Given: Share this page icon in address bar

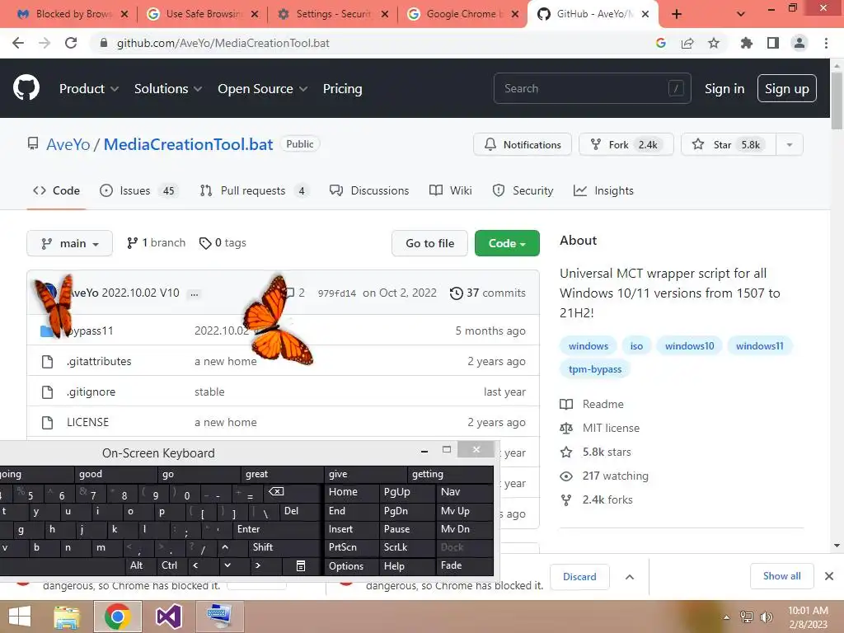Looking at the screenshot, I should point(687,43).
